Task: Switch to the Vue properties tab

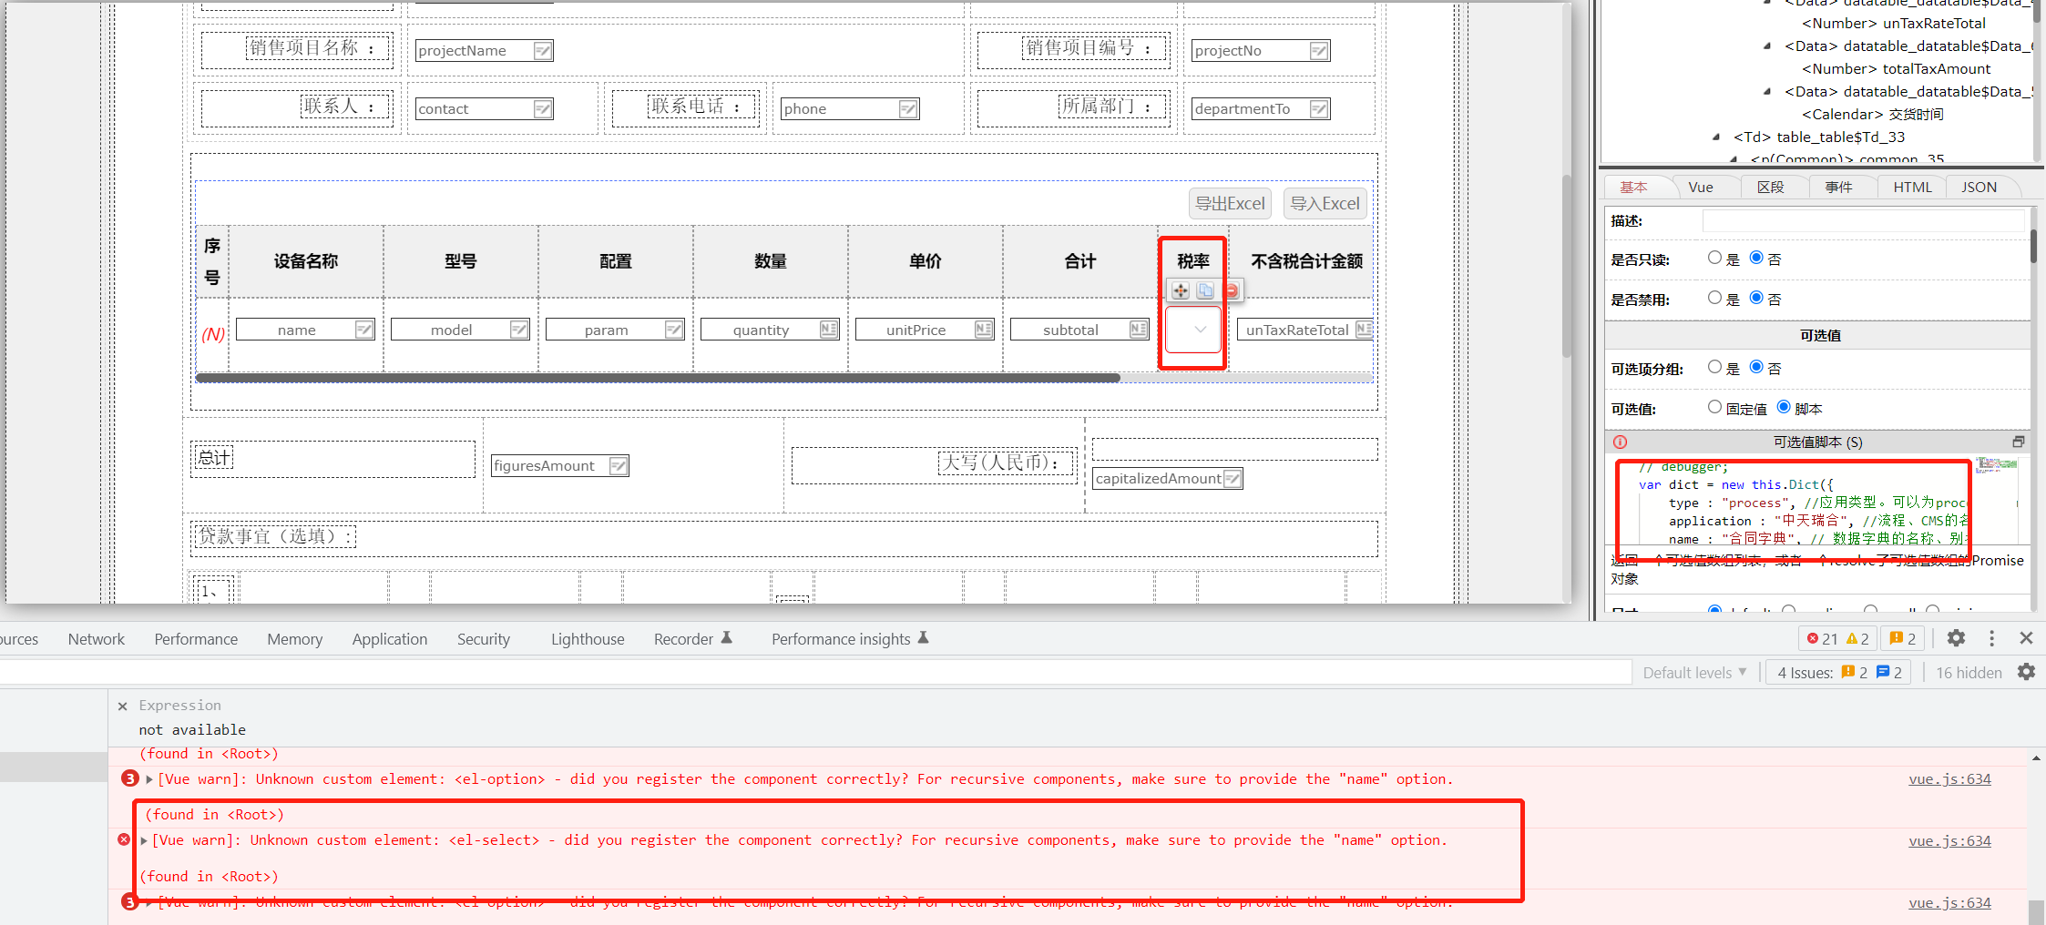Action: (x=1701, y=187)
